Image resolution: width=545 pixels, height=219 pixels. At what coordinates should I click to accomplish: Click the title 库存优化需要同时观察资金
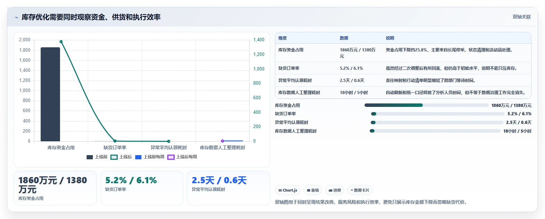pos(91,17)
